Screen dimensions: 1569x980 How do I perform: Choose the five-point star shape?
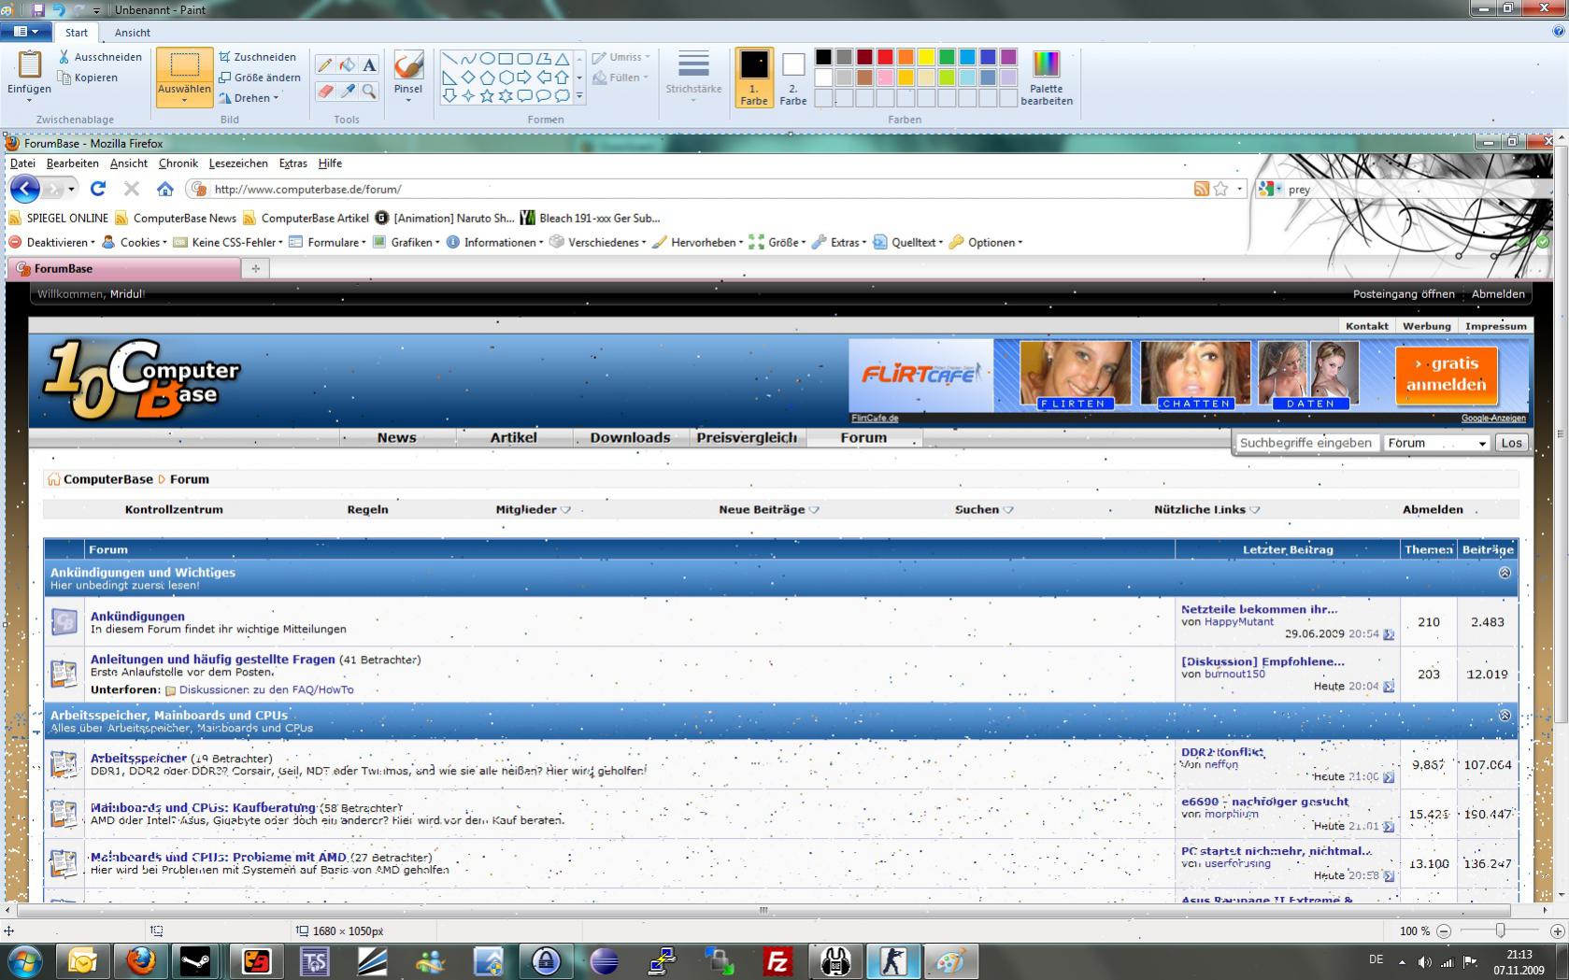pos(487,95)
